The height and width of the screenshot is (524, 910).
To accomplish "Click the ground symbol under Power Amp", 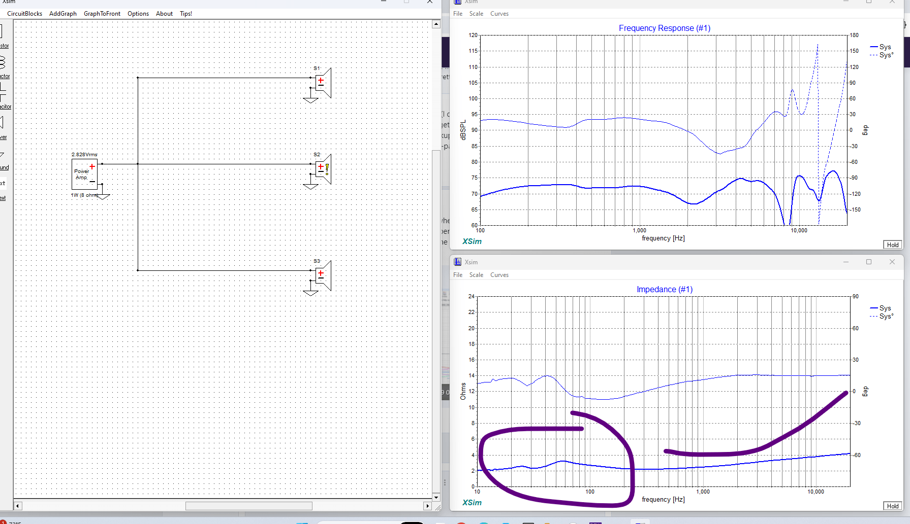I will pyautogui.click(x=103, y=196).
